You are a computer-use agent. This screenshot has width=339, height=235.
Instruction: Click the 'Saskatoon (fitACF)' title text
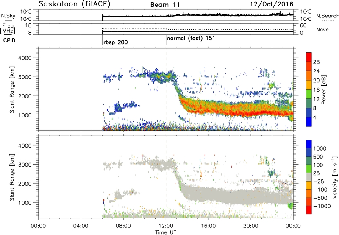tap(75, 4)
